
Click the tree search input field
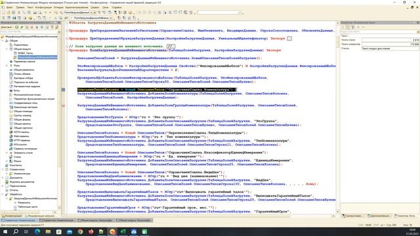[29, 31]
